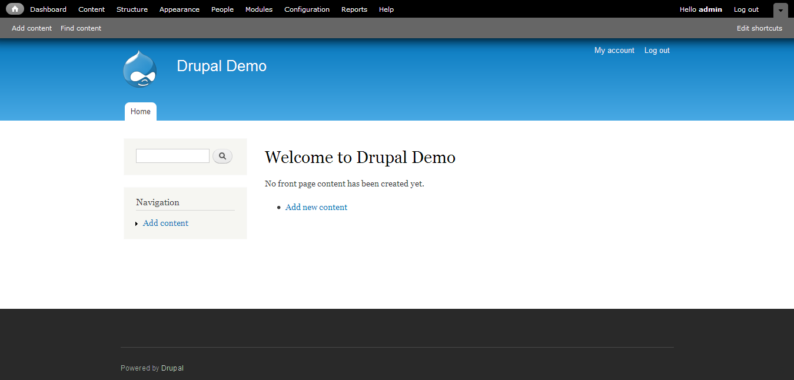Click the Add new content link
This screenshot has width=794, height=380.
click(317, 207)
